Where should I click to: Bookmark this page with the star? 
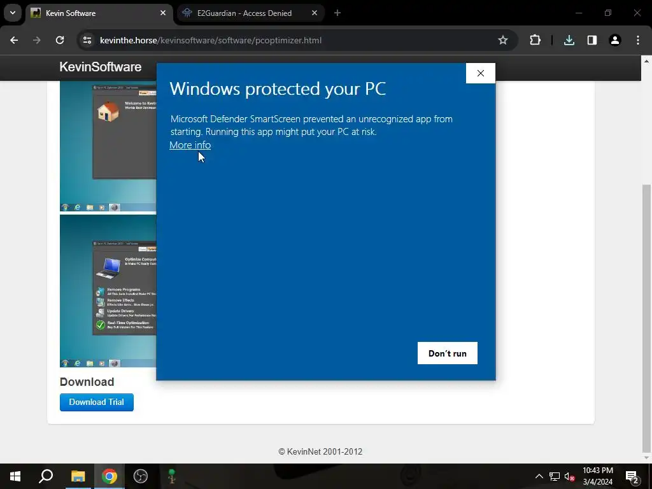(x=503, y=40)
